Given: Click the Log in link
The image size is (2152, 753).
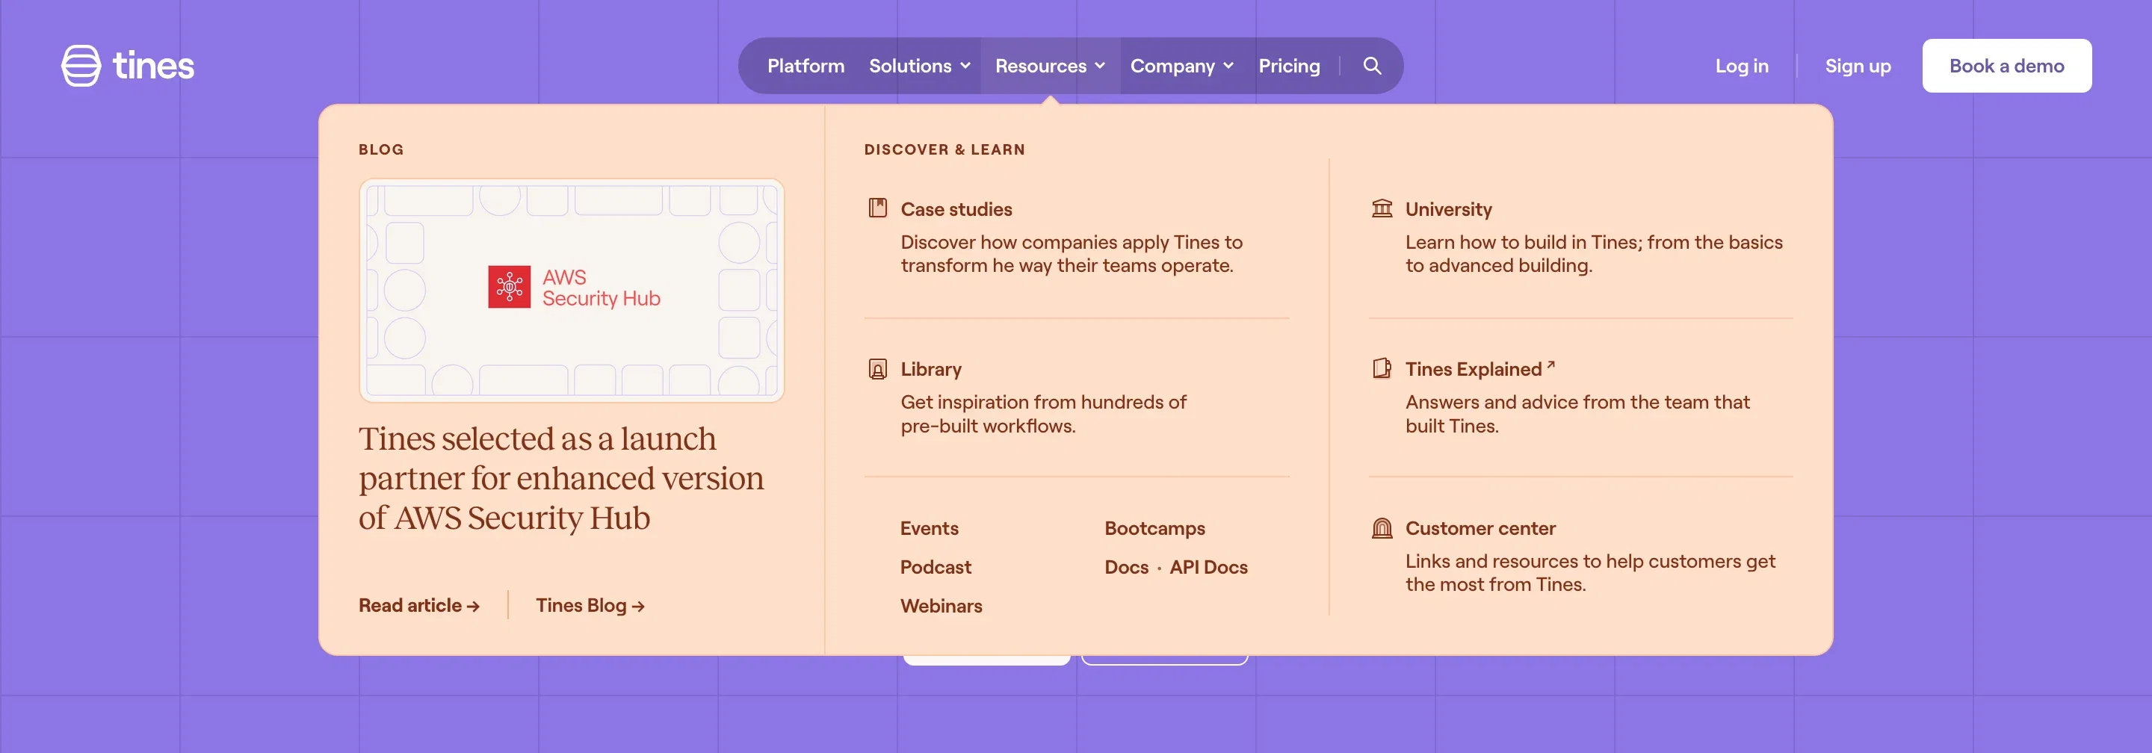Looking at the screenshot, I should [x=1742, y=66].
